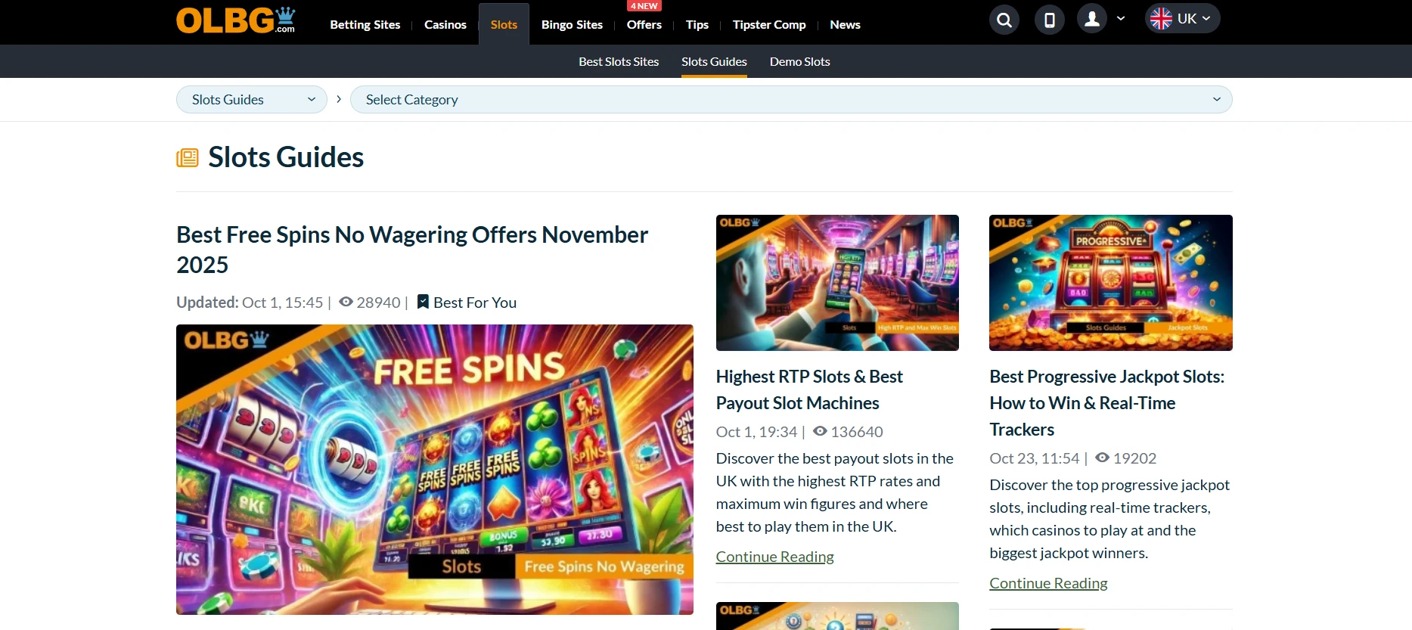Click the newspaper icon beside Slots Guides heading
Image resolution: width=1412 pixels, height=630 pixels.
(188, 157)
